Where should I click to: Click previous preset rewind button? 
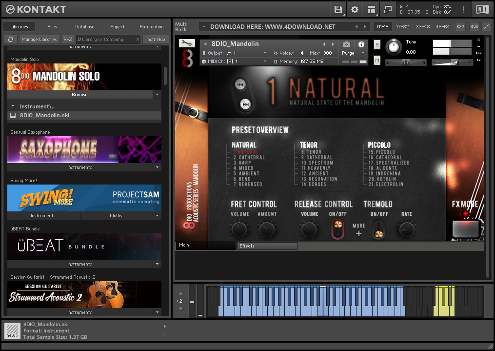coord(240,84)
